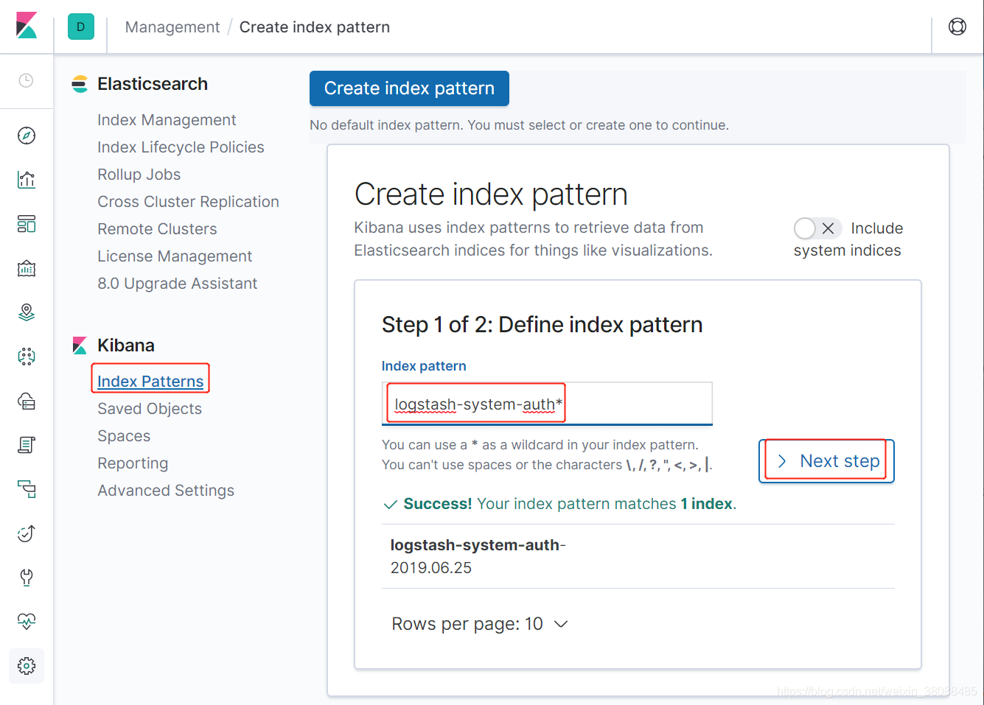
Task: Click the Next step button
Action: click(826, 461)
